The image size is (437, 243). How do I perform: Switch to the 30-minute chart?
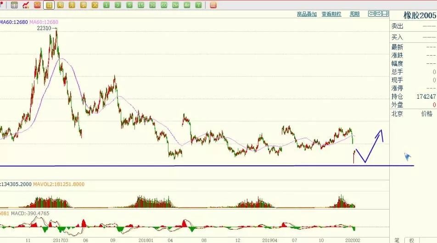[x=152, y=5]
